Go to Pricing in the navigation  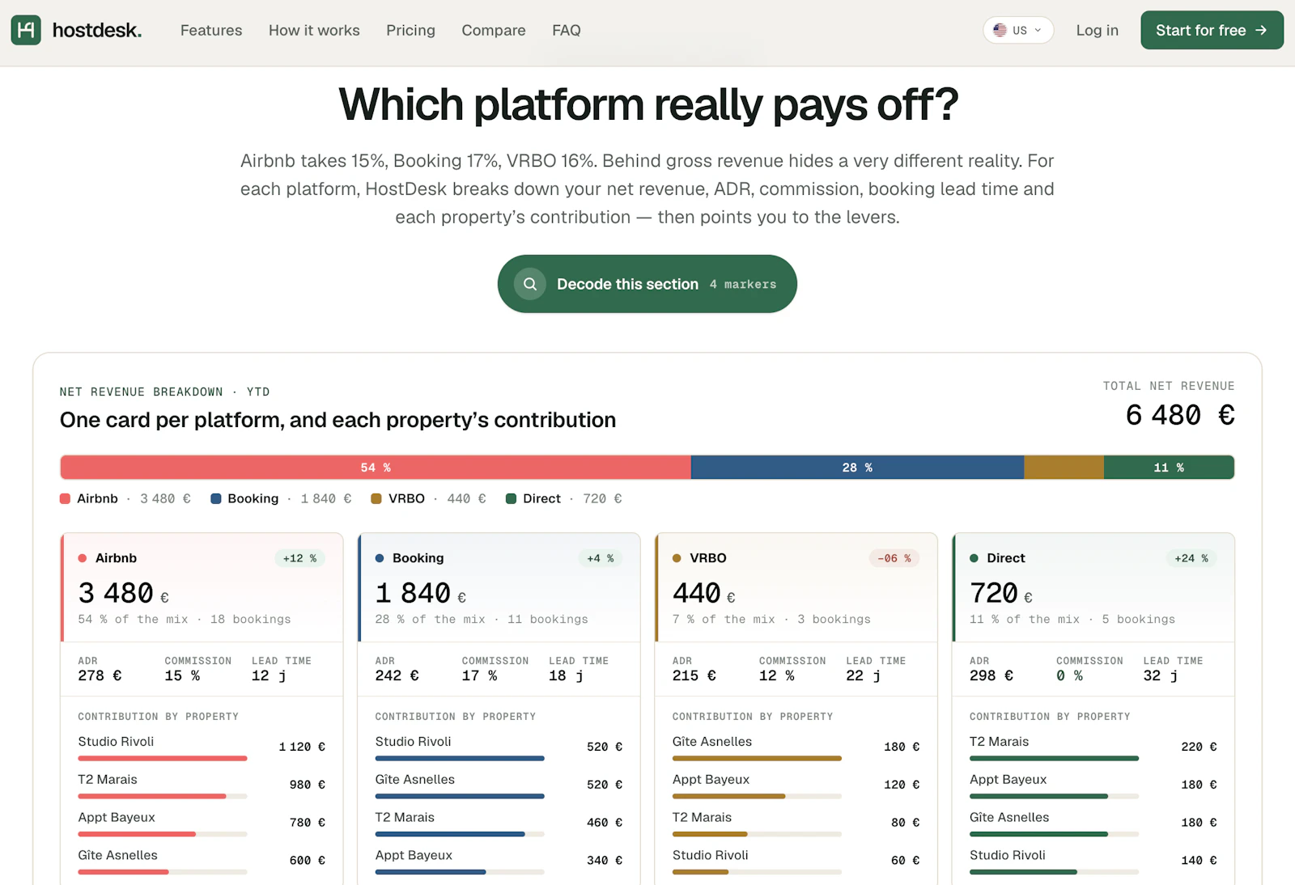(x=410, y=30)
